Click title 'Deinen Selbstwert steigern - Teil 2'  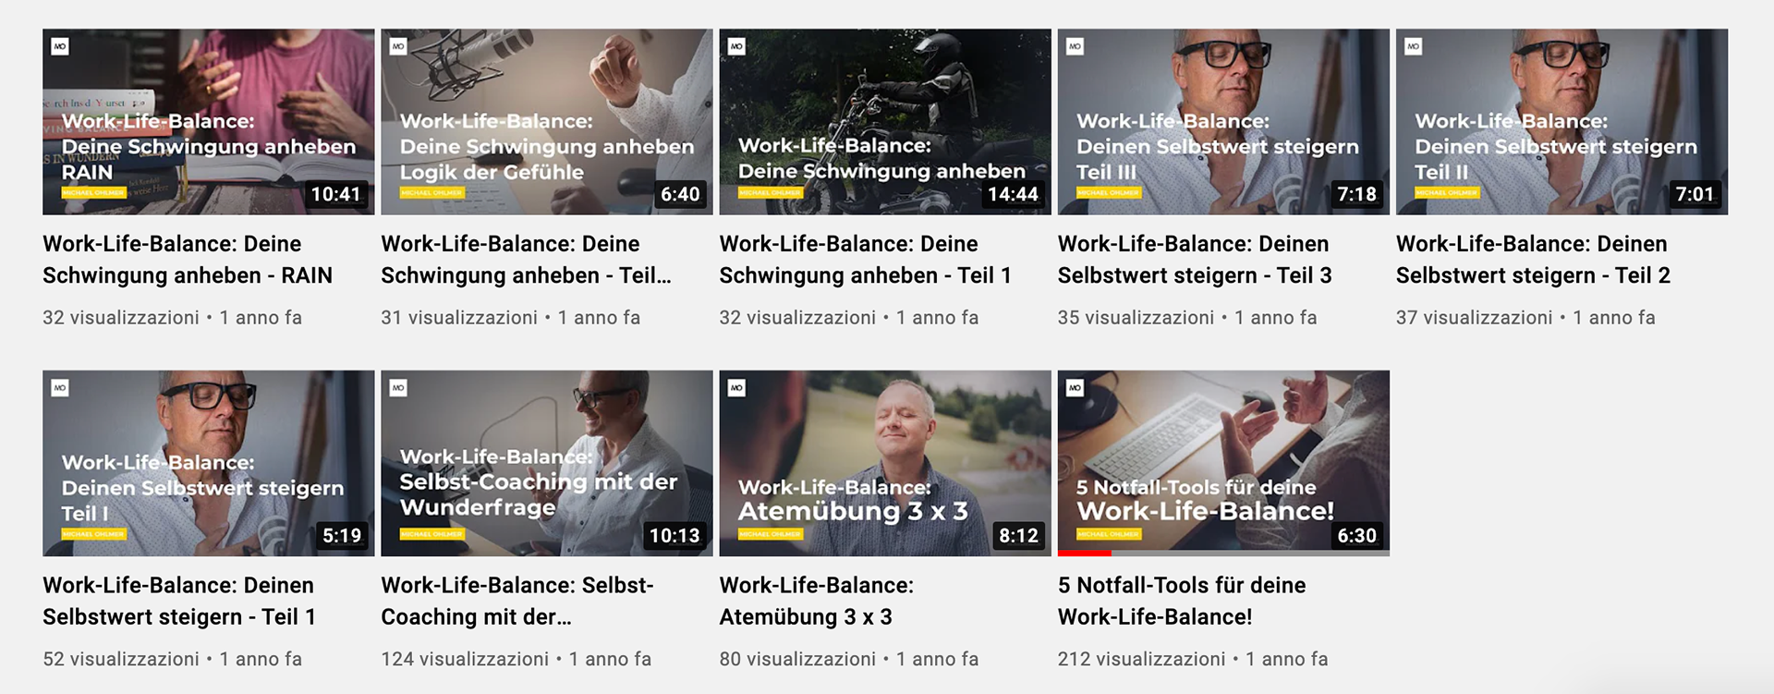[1533, 260]
